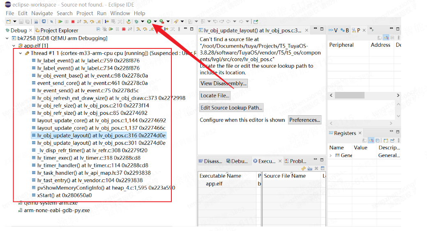Close the Registers view tab

(360, 133)
